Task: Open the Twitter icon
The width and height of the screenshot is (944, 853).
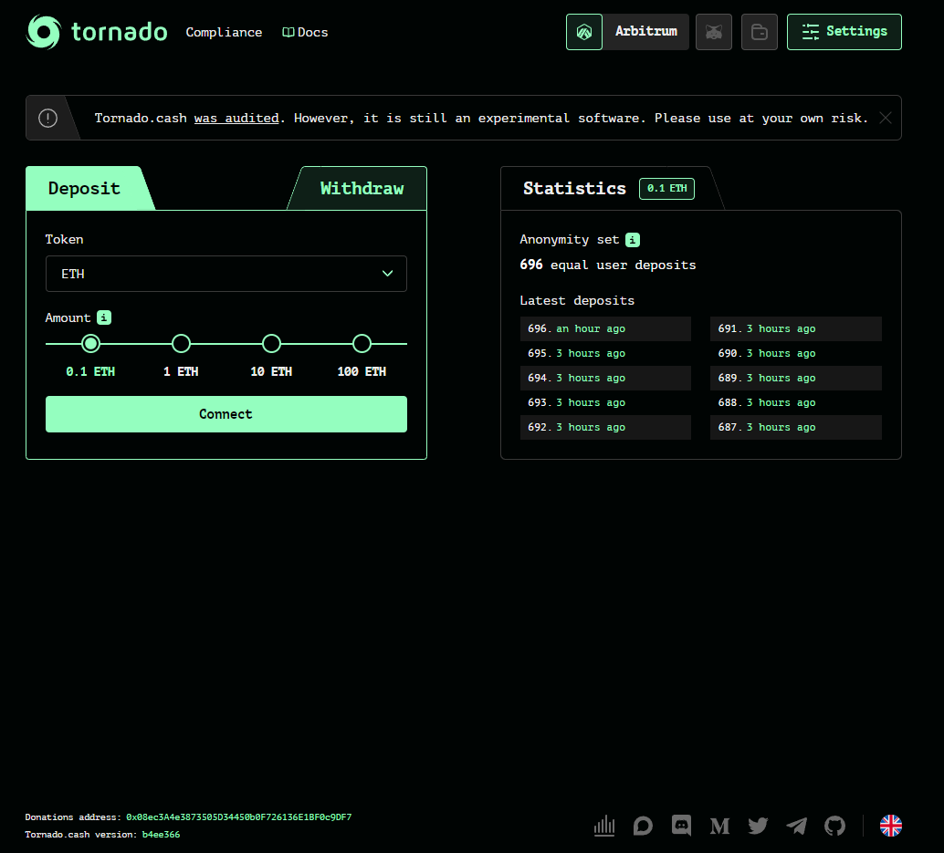Action: point(758,826)
